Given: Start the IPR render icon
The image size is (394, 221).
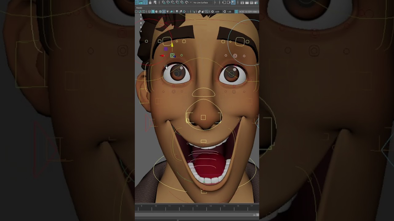Looking at the screenshot, I should pyautogui.click(x=251, y=2).
